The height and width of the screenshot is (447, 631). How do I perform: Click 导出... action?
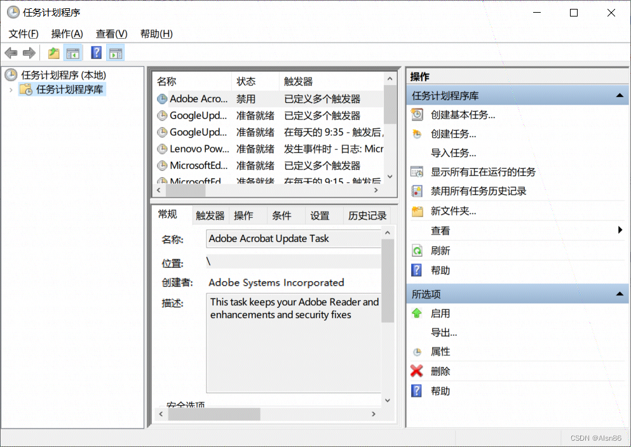pos(444,333)
